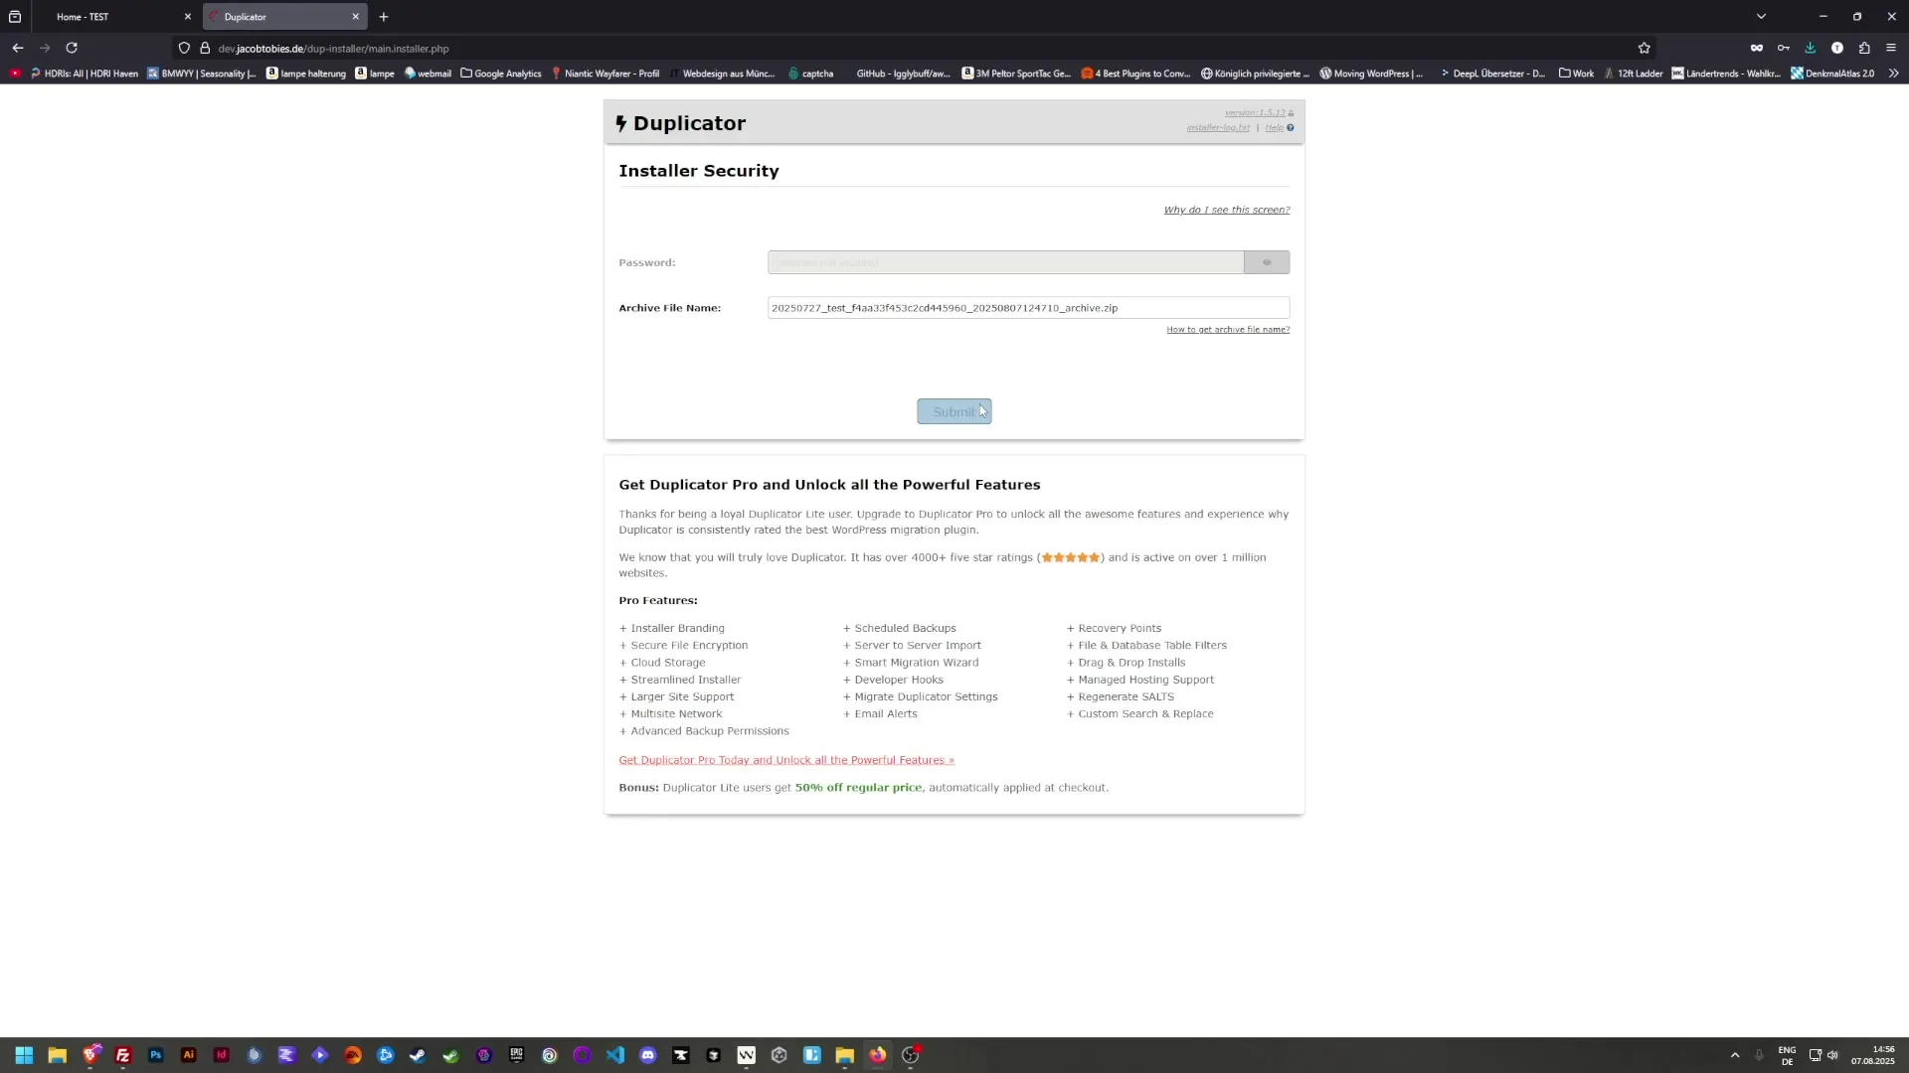Click the bookmark star in the address bar
Viewport: 1909px width, 1073px height.
pos(1645,48)
